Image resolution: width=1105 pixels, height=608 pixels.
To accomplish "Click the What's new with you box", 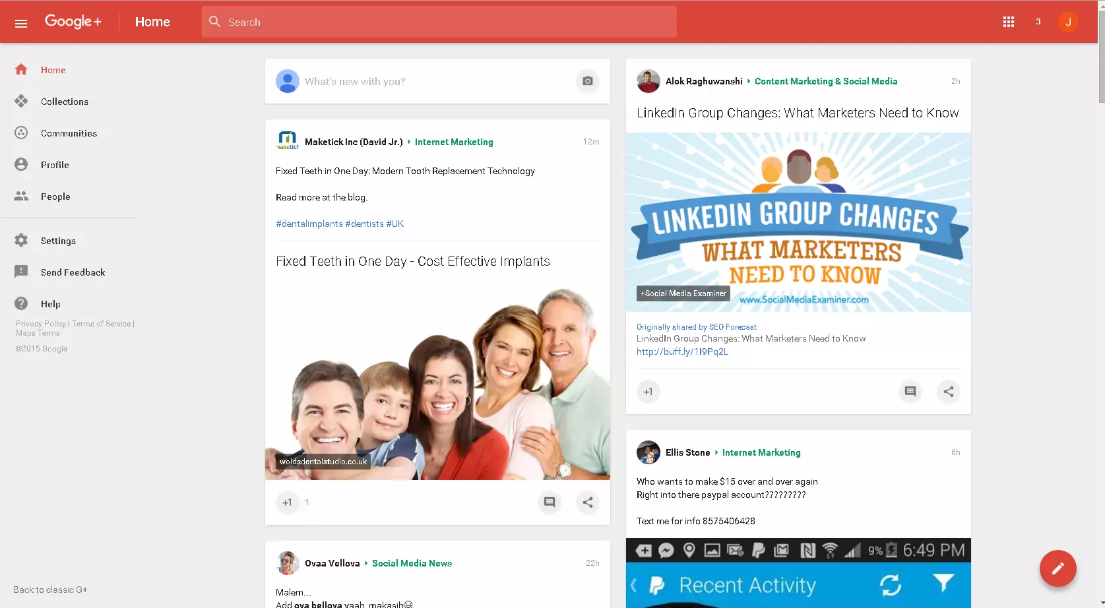I will click(x=422, y=81).
